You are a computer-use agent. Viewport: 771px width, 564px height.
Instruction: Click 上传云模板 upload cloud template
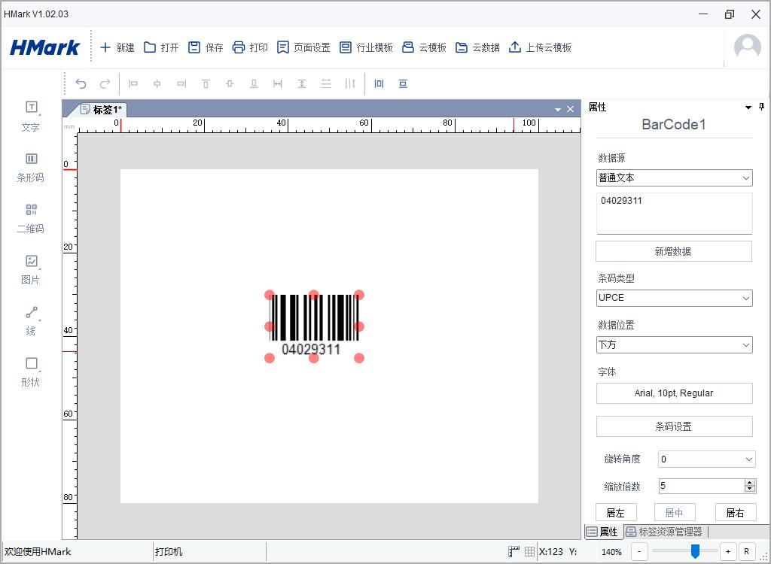pyautogui.click(x=540, y=47)
